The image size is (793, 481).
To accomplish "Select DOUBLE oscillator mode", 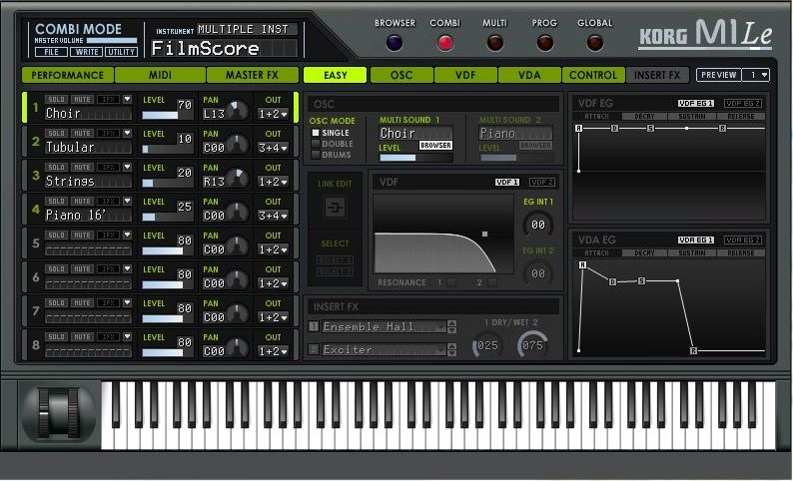I will point(316,144).
